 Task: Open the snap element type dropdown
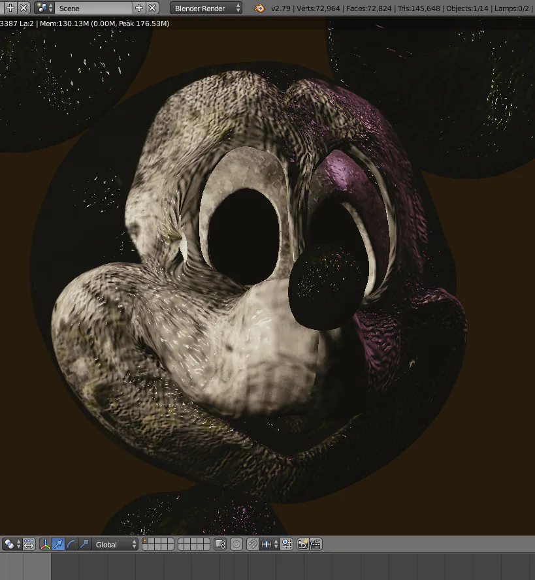tap(270, 544)
